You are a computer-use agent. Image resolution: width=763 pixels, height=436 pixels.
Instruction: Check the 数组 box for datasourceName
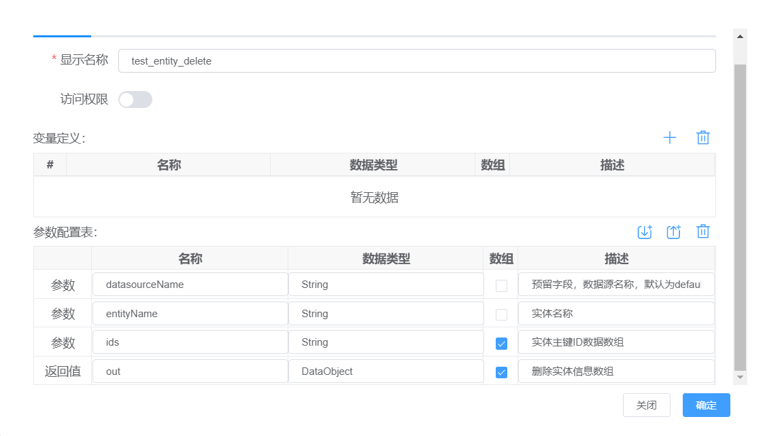(501, 286)
